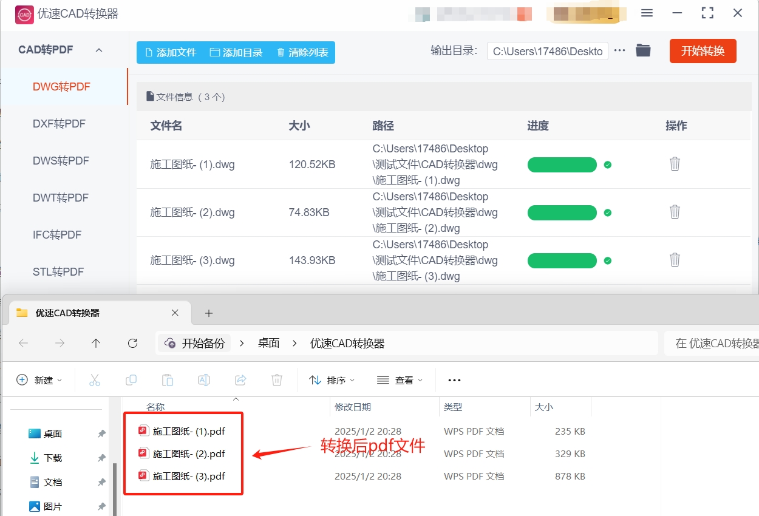Click the rename icon in Explorer toolbar
Viewport: 759px width, 516px height.
(x=204, y=379)
